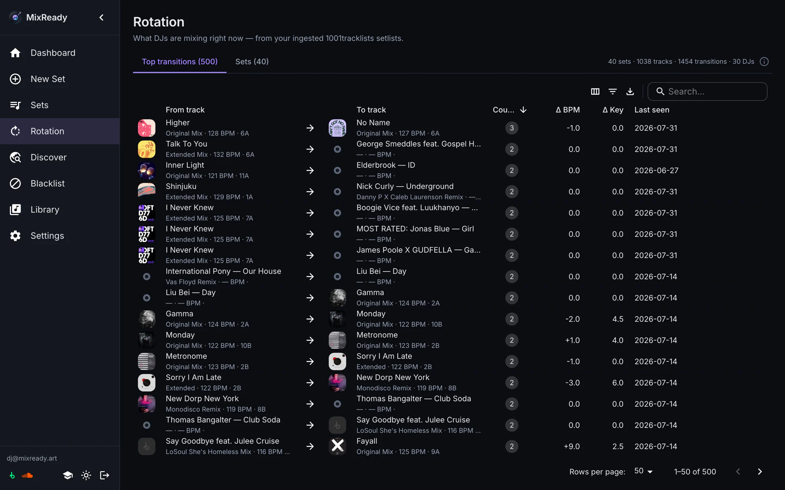Go to the next page of transitions
The image size is (785, 490).
[x=759, y=472]
